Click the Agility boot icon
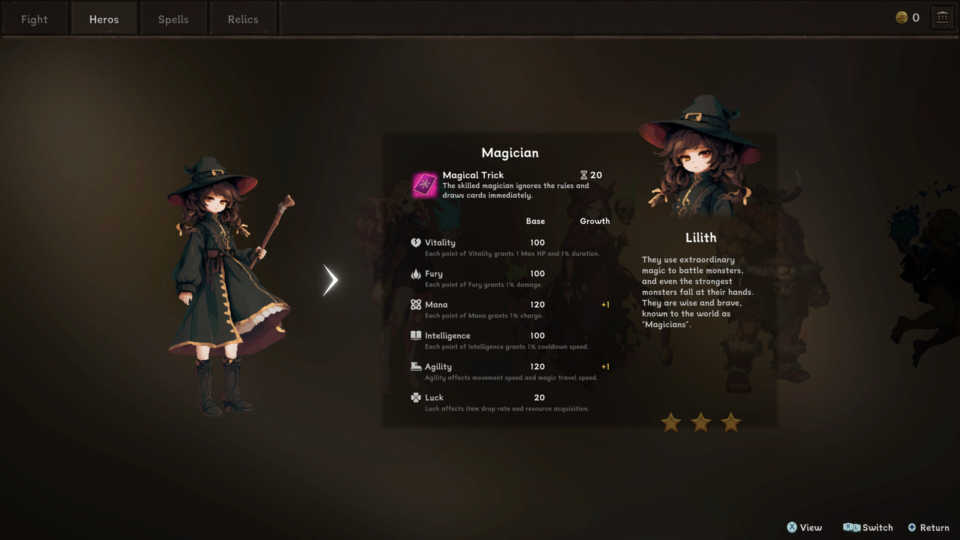This screenshot has height=540, width=960. point(415,366)
